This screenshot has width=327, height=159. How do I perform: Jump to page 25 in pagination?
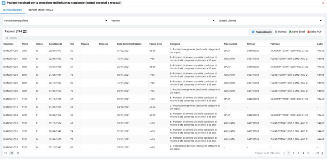pos(317,153)
